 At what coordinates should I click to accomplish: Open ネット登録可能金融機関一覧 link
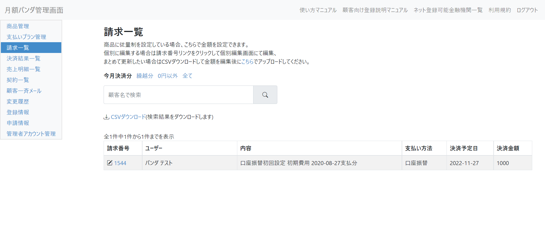coord(448,10)
